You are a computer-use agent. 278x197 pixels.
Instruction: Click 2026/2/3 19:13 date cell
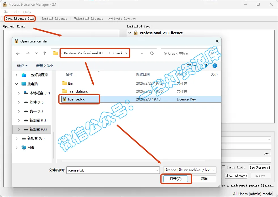point(148,99)
